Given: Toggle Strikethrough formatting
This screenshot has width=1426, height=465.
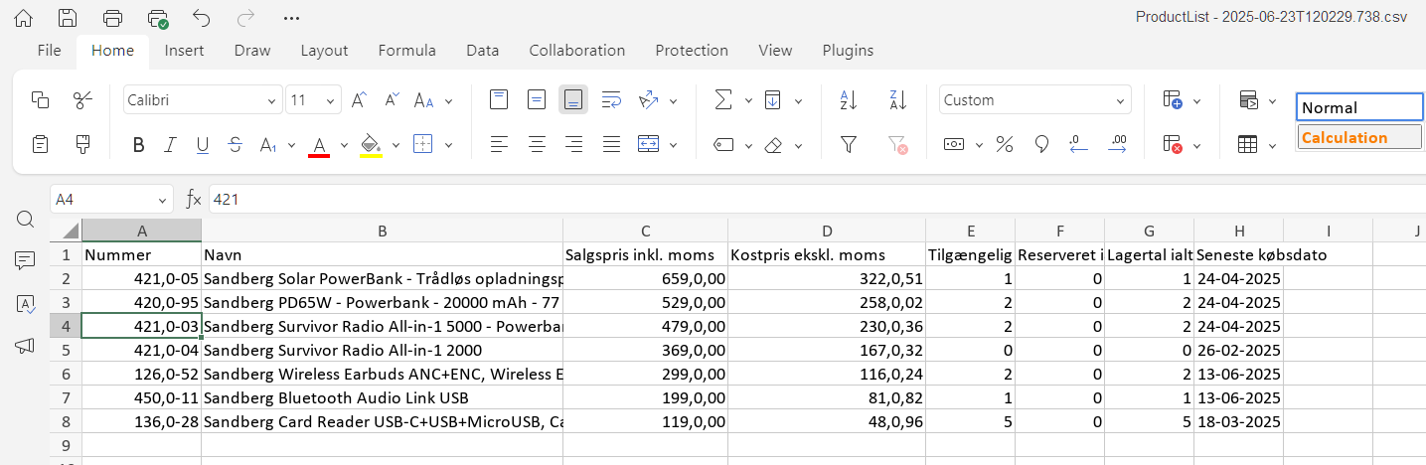Looking at the screenshot, I should tap(235, 145).
